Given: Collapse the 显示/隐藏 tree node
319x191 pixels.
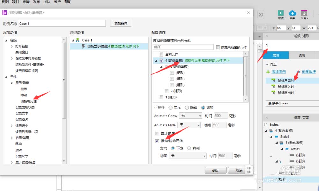Looking at the screenshot, I should 11,83.
